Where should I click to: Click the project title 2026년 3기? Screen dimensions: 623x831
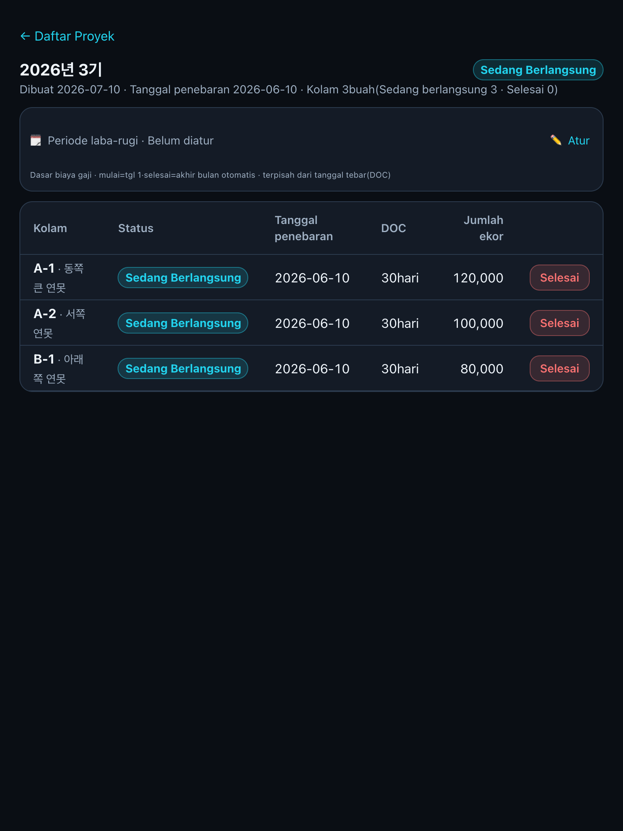[61, 70]
